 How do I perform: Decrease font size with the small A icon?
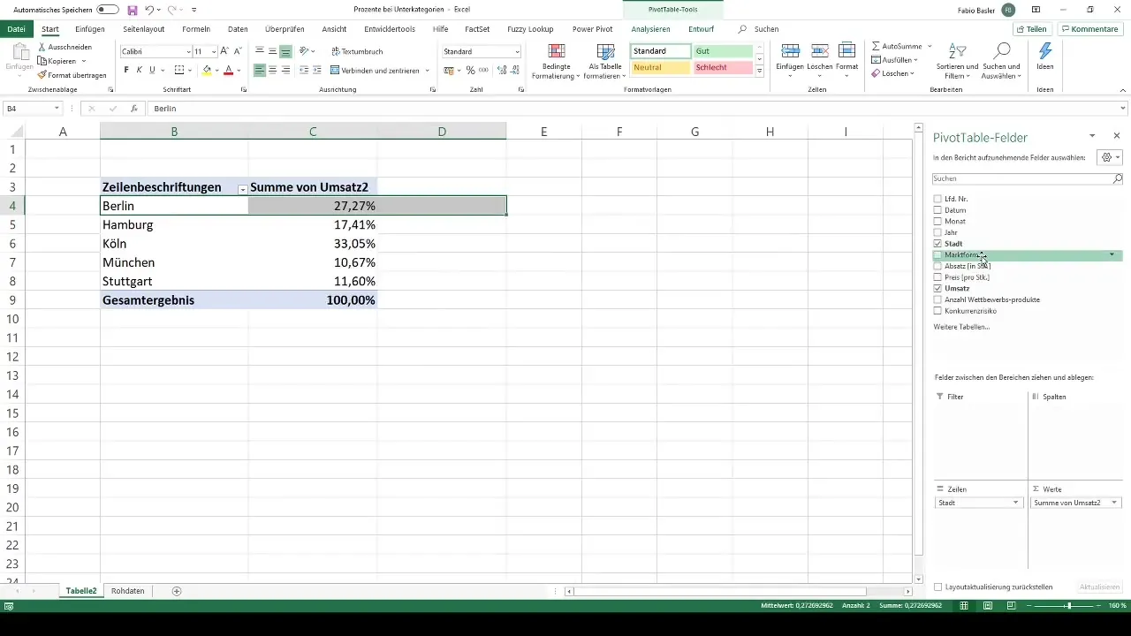(237, 51)
